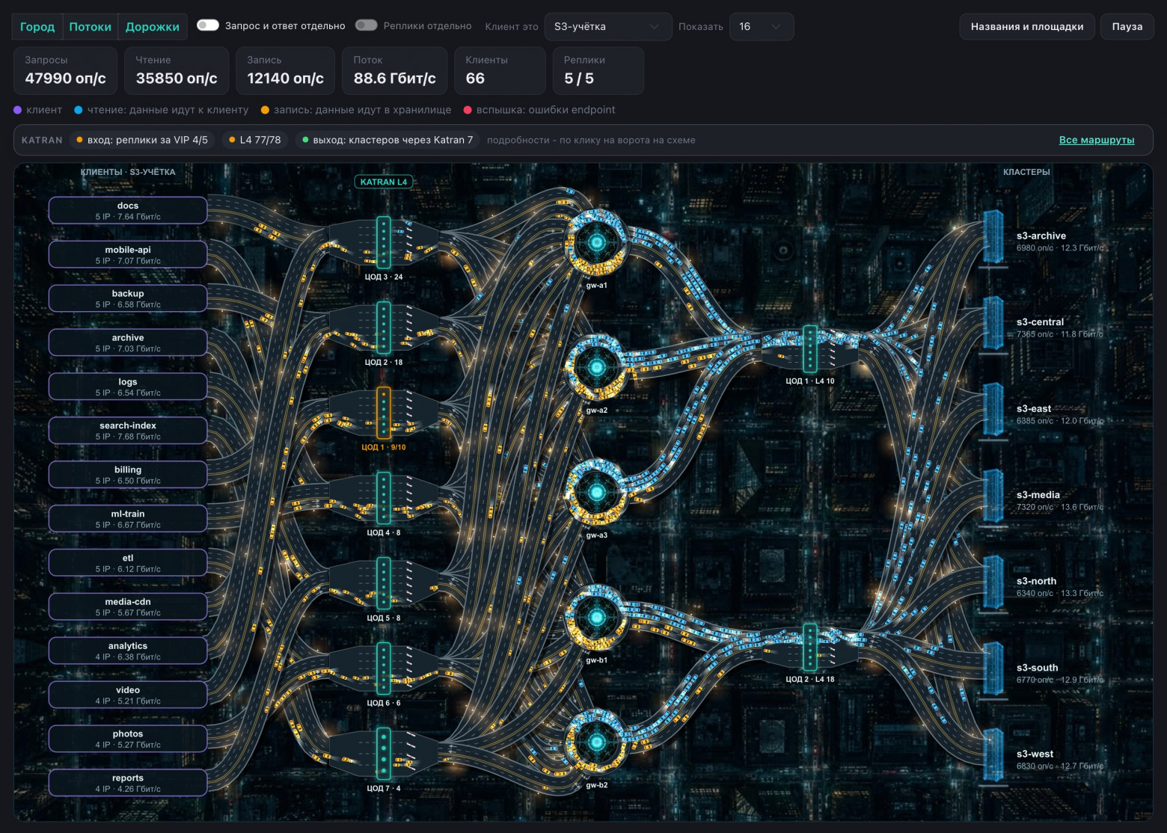Click the 'вход: реплики за VIP 4/5' chip
Viewport: 1167px width, 833px height.
click(x=142, y=140)
